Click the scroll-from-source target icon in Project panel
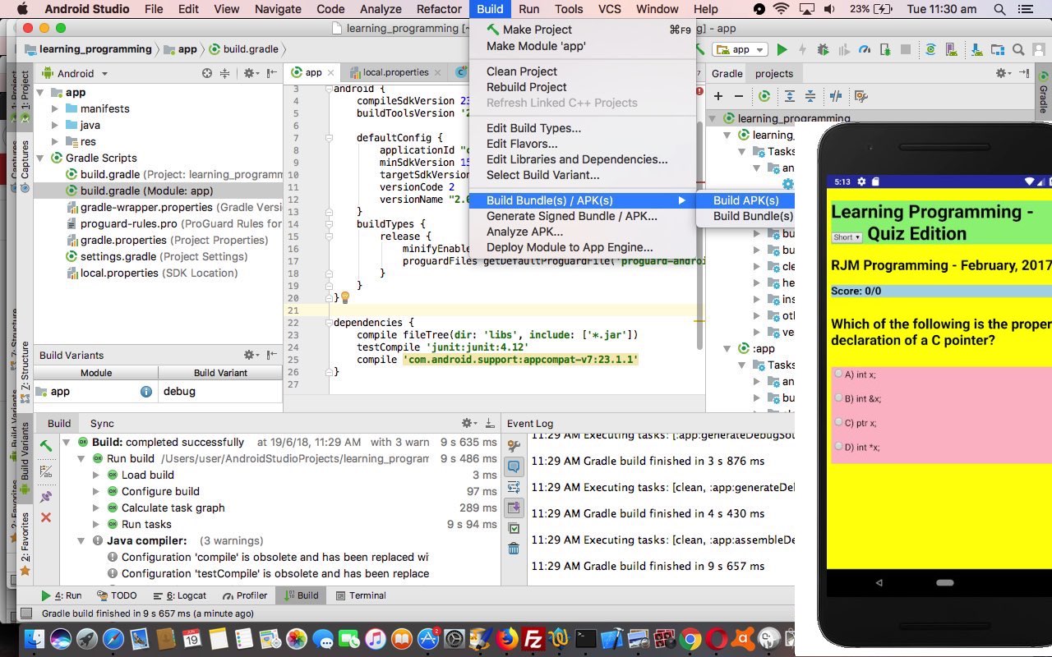 pyautogui.click(x=207, y=73)
